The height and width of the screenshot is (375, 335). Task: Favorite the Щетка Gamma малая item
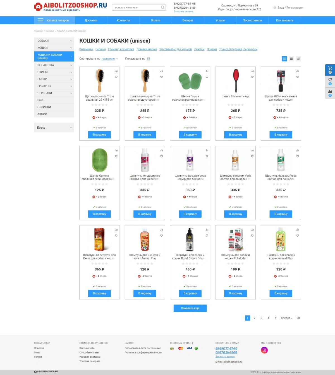(116, 156)
